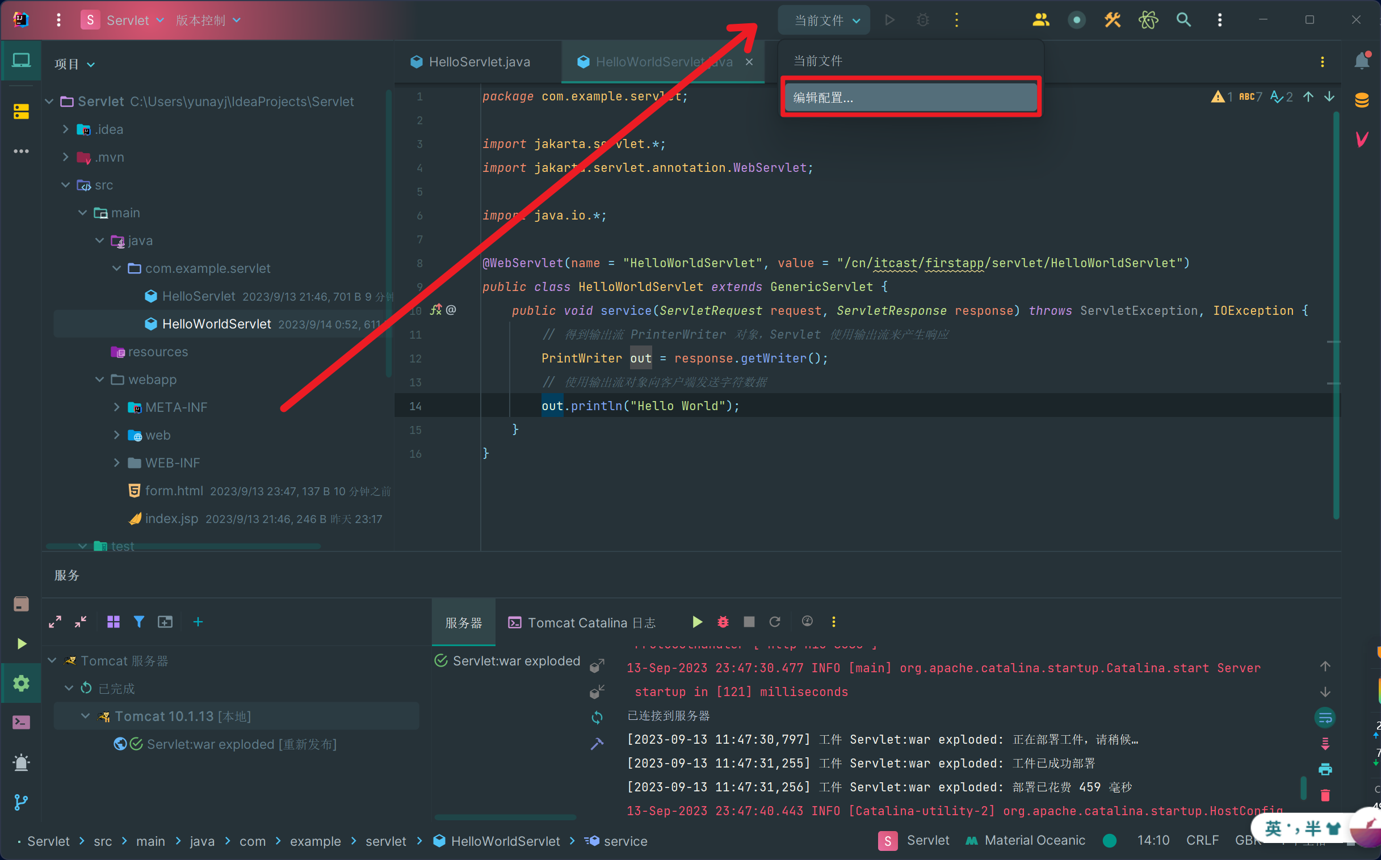The width and height of the screenshot is (1381, 860).
Task: Switch to the HelloServlet.java editor tab
Action: click(x=478, y=61)
